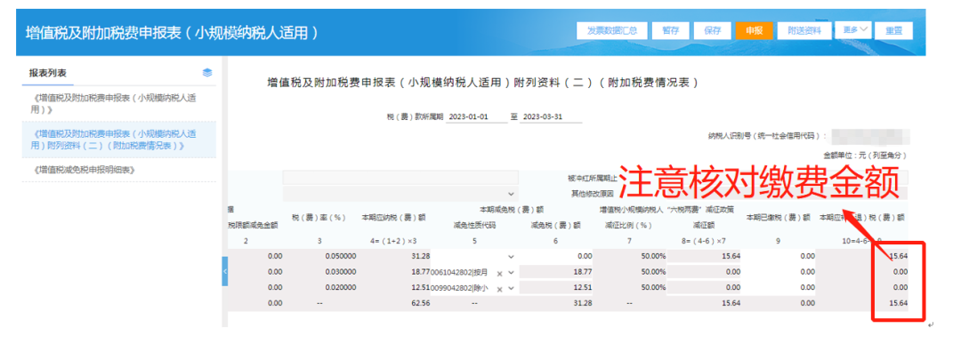
Task: Open the 其他修改原因 dropdown
Action: point(400,194)
